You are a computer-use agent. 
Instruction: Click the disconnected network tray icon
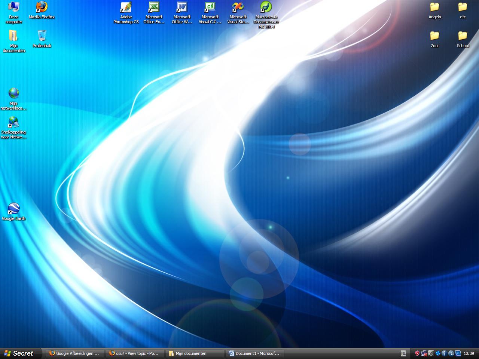click(x=424, y=353)
